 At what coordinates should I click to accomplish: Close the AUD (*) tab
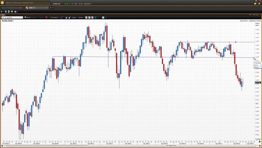point(47,8)
